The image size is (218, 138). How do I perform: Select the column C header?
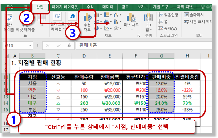tap(58, 56)
